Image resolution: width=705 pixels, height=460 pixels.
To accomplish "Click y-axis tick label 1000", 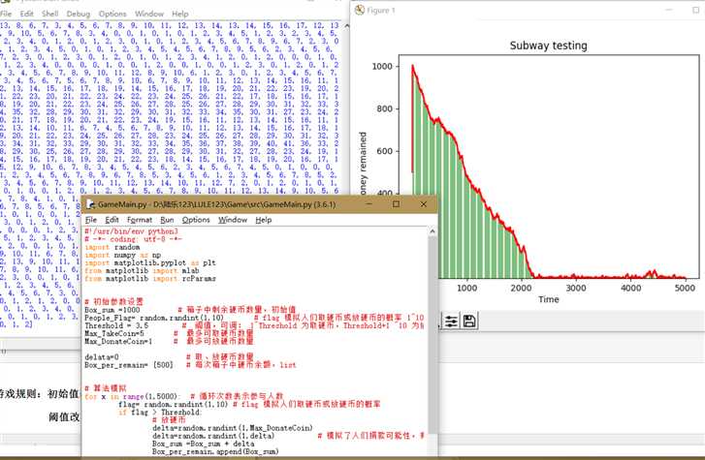I will coord(382,67).
